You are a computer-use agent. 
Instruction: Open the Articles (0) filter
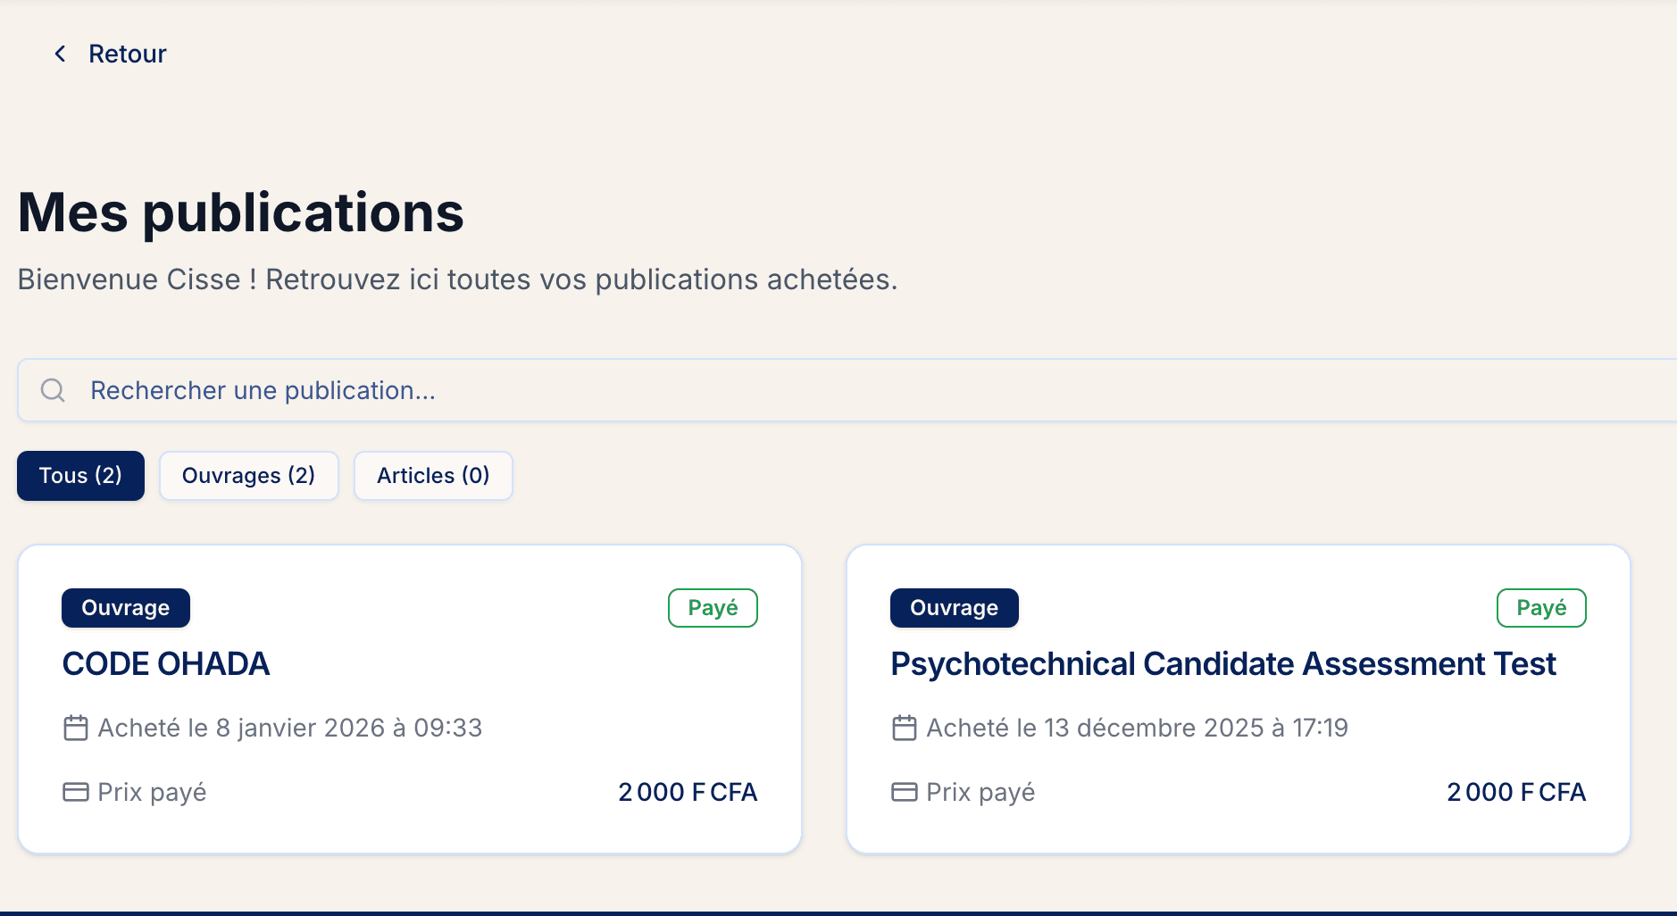[433, 476]
